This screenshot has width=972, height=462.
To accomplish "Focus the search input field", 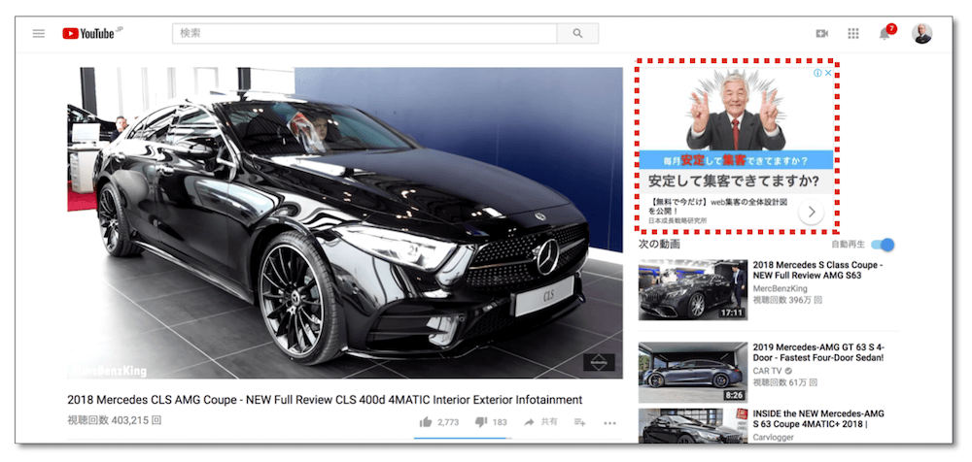I will tap(364, 33).
